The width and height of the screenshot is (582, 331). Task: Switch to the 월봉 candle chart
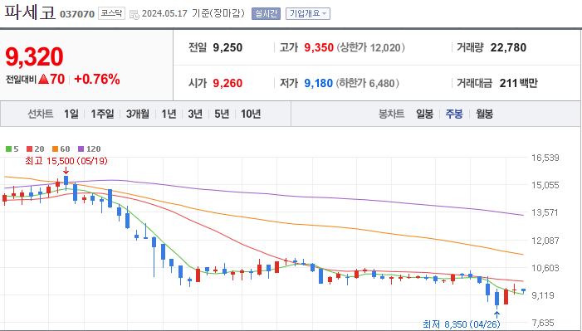tap(484, 114)
